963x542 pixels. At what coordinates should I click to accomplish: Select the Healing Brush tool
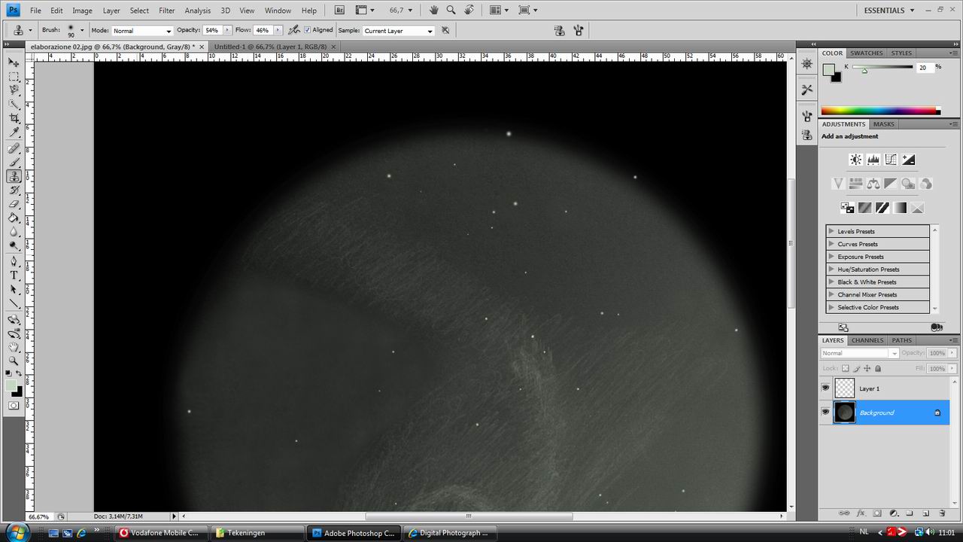(14, 148)
